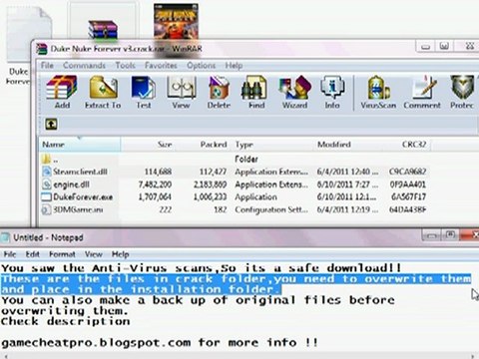Click the Notepad line 'Check description'
The image size is (479, 359).
click(66, 321)
